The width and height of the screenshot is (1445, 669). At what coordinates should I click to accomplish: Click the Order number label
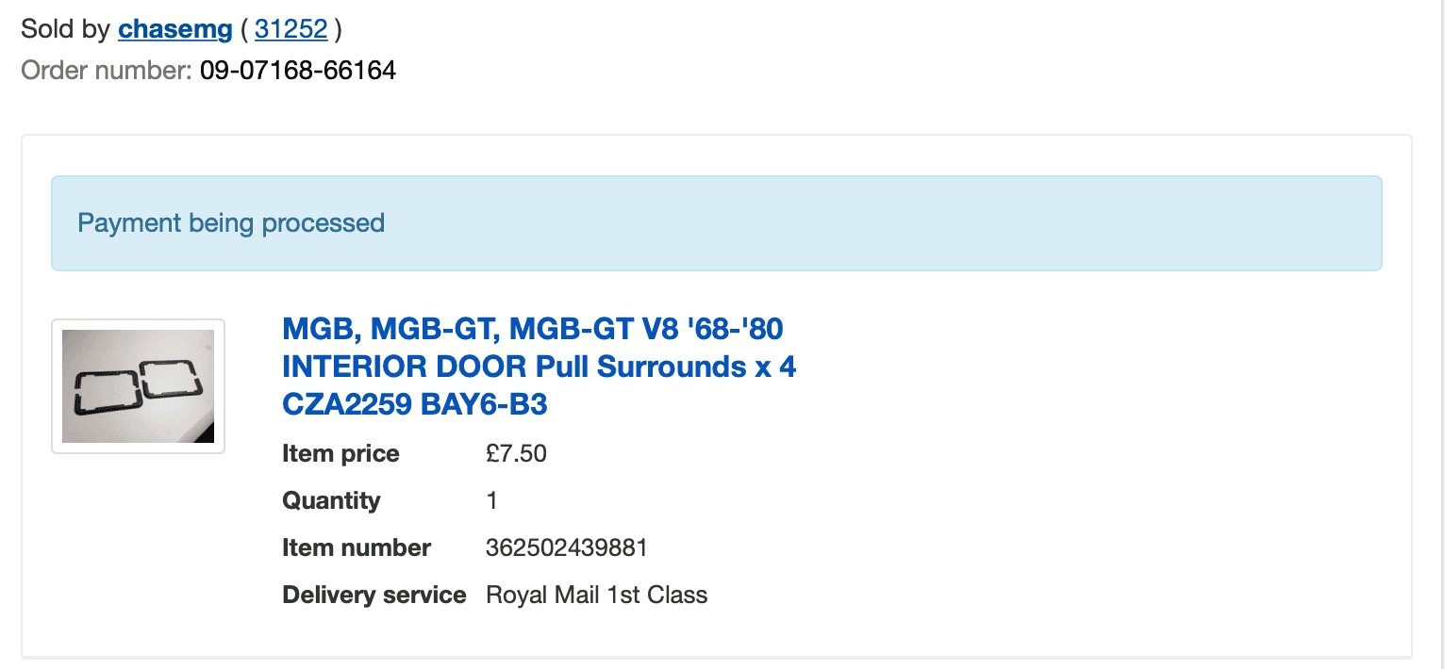click(107, 71)
